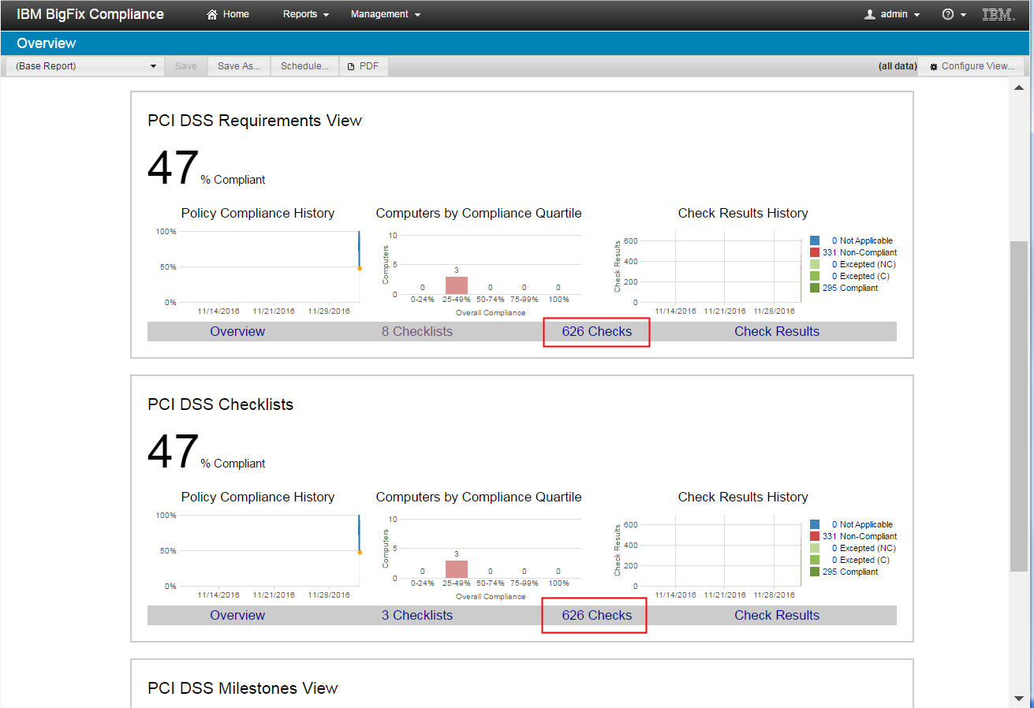Click the scrollbar up arrow
The height and width of the screenshot is (708, 1034).
tap(1019, 88)
